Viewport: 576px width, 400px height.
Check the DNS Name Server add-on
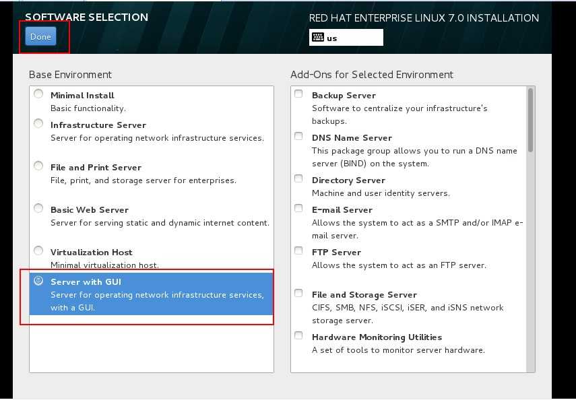pyautogui.click(x=298, y=136)
